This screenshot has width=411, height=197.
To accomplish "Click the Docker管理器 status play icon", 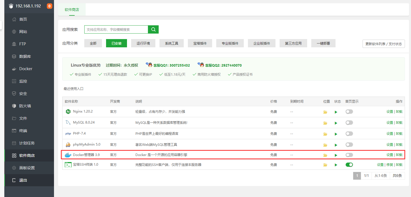I will pyautogui.click(x=336, y=155).
